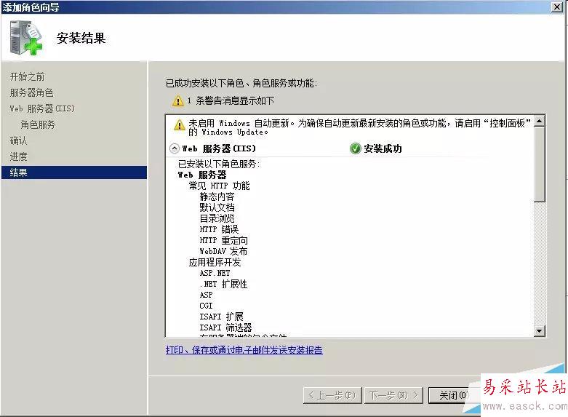Close the wizard with the title bar X
568x417 pixels.
557,7
